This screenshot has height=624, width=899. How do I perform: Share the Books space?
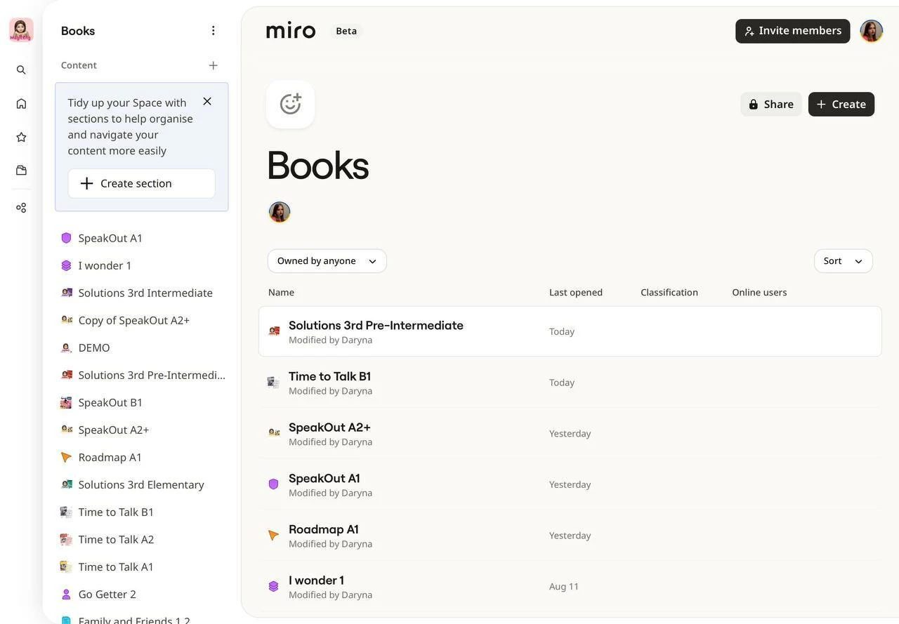coord(771,104)
